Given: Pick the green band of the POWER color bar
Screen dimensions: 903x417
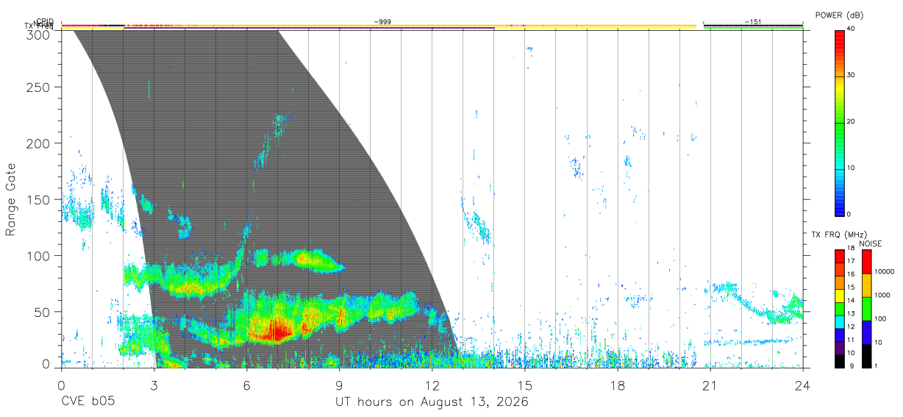Looking at the screenshot, I should tap(840, 122).
